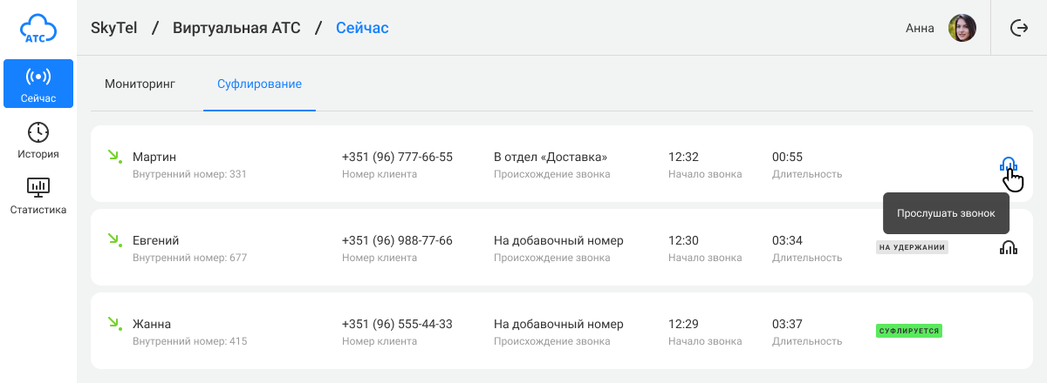Viewport: 1047px width, 383px height.
Task: Click the Сейчас breadcrumb
Action: point(362,28)
